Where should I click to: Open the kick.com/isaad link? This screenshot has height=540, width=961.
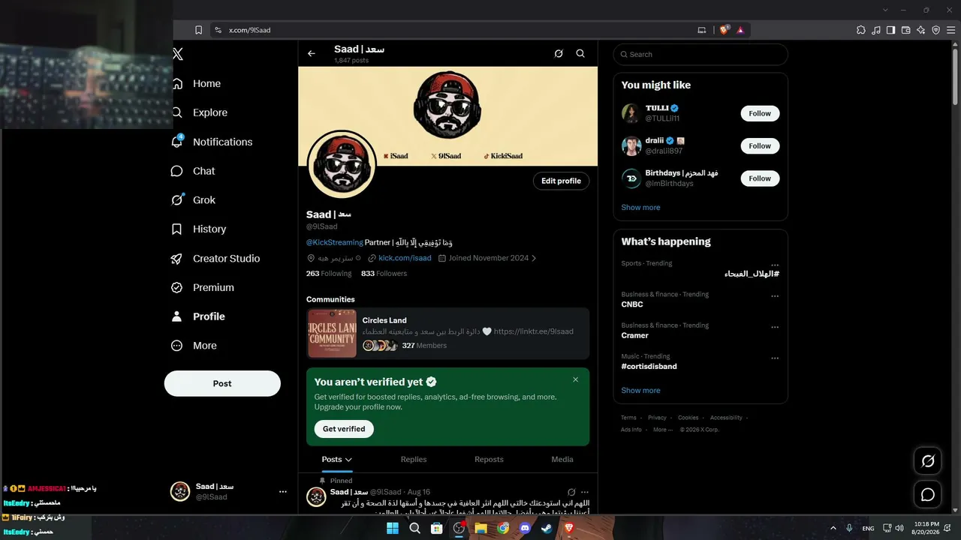405,258
